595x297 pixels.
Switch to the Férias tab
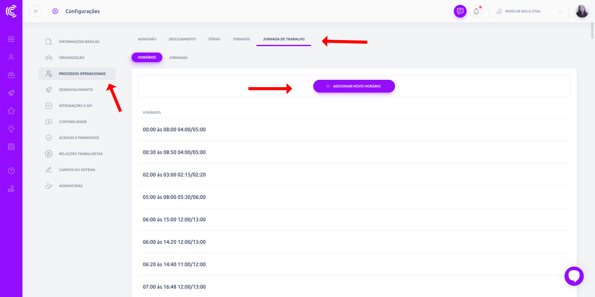[214, 39]
